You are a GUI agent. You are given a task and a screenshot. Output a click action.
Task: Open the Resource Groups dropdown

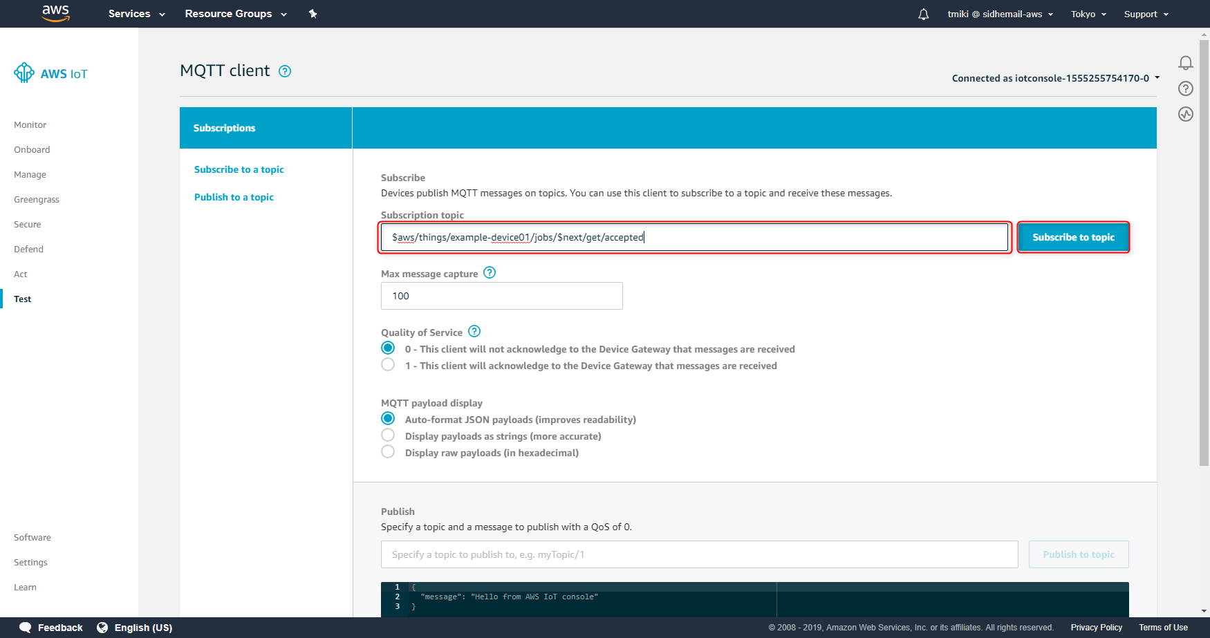coord(236,14)
